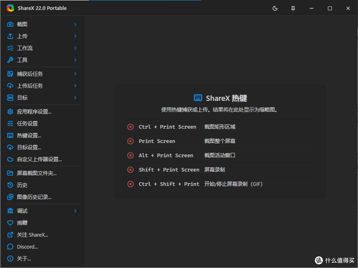358x268 pixels.
Task: Click the checklist icon beside 工作流
Action: tap(10, 48)
